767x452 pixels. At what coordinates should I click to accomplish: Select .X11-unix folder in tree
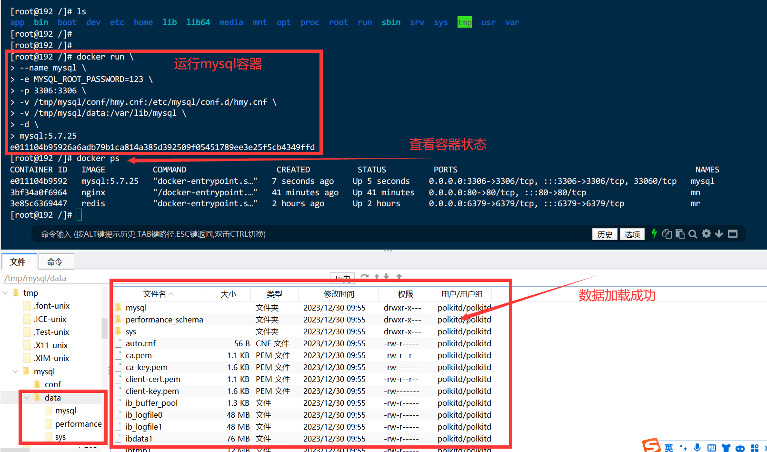pos(50,345)
